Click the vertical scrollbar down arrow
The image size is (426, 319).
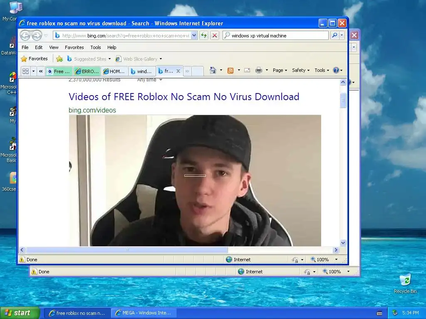343,243
